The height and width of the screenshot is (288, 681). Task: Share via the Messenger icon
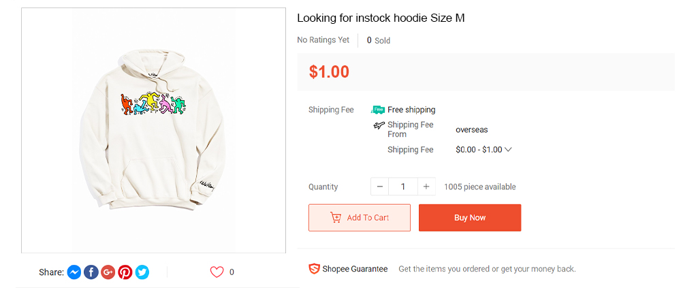tap(74, 272)
